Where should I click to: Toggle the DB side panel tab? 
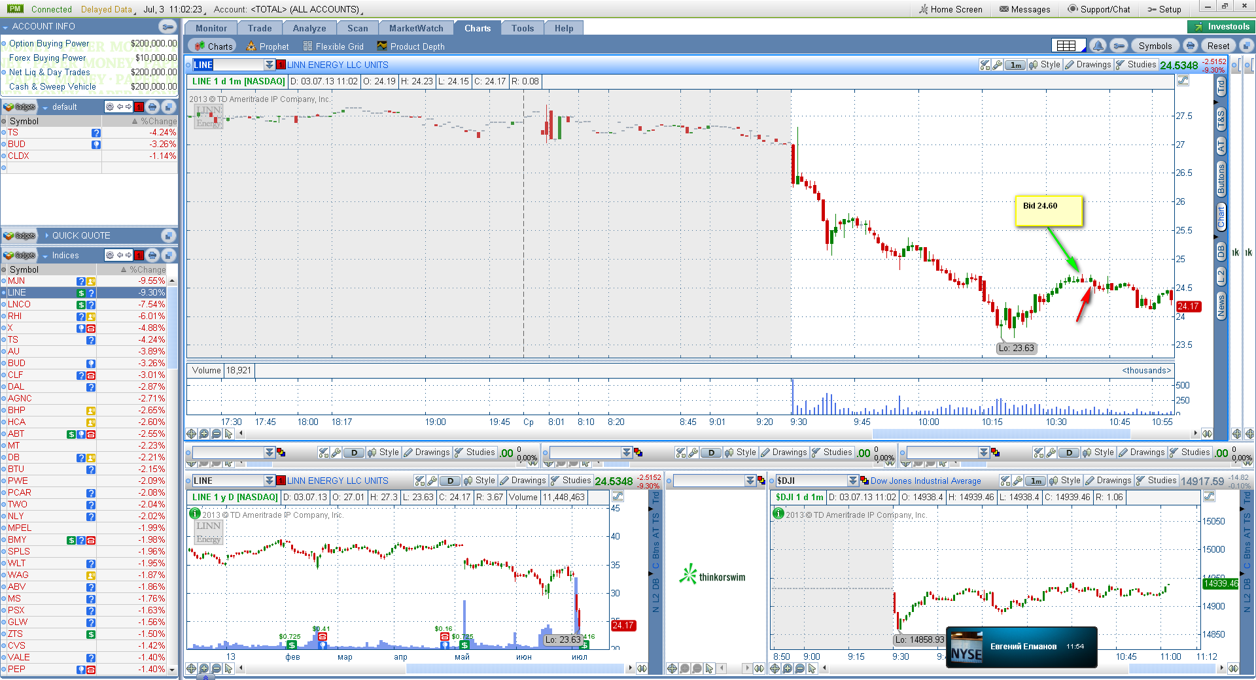1221,251
